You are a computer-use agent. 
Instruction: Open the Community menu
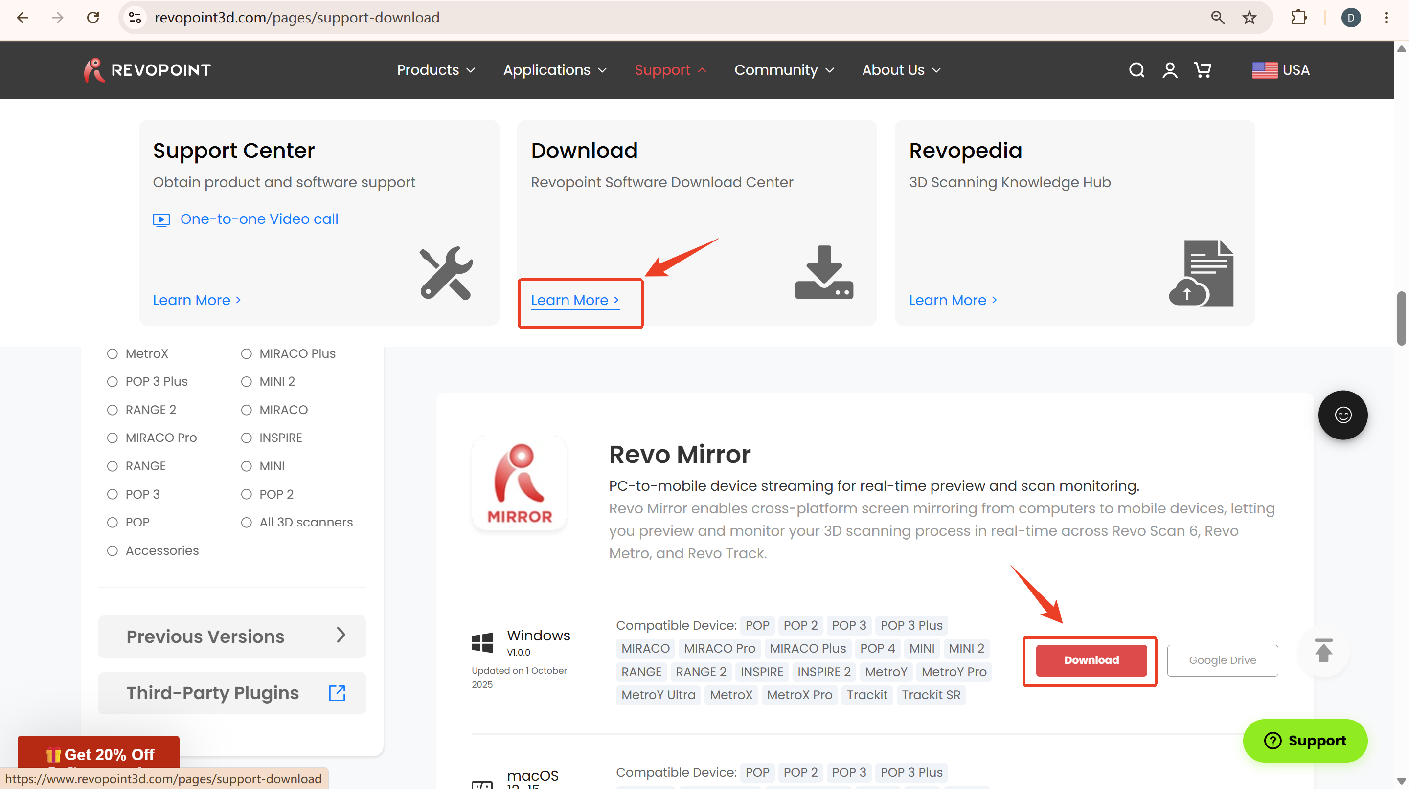(784, 70)
